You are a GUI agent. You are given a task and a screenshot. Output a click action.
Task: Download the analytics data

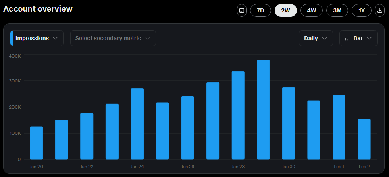(380, 10)
